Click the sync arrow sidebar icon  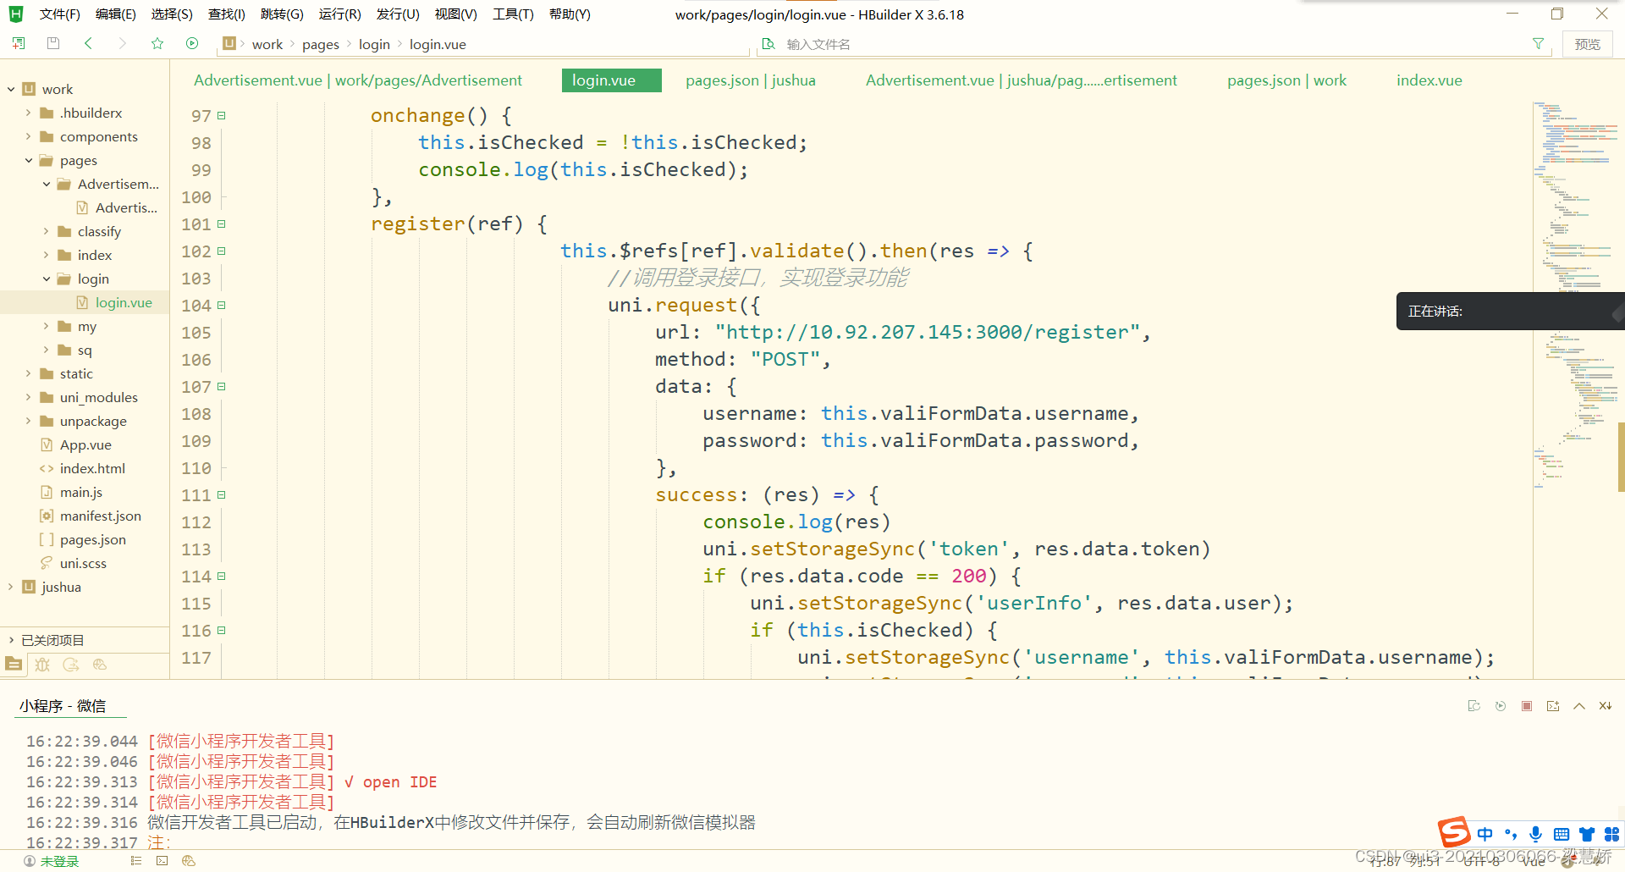71,665
